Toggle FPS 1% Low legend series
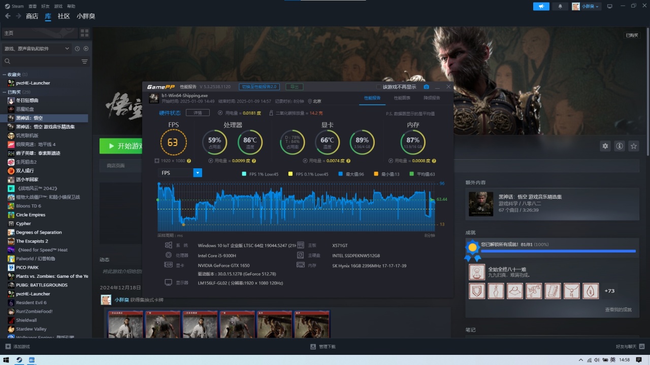 click(x=260, y=174)
